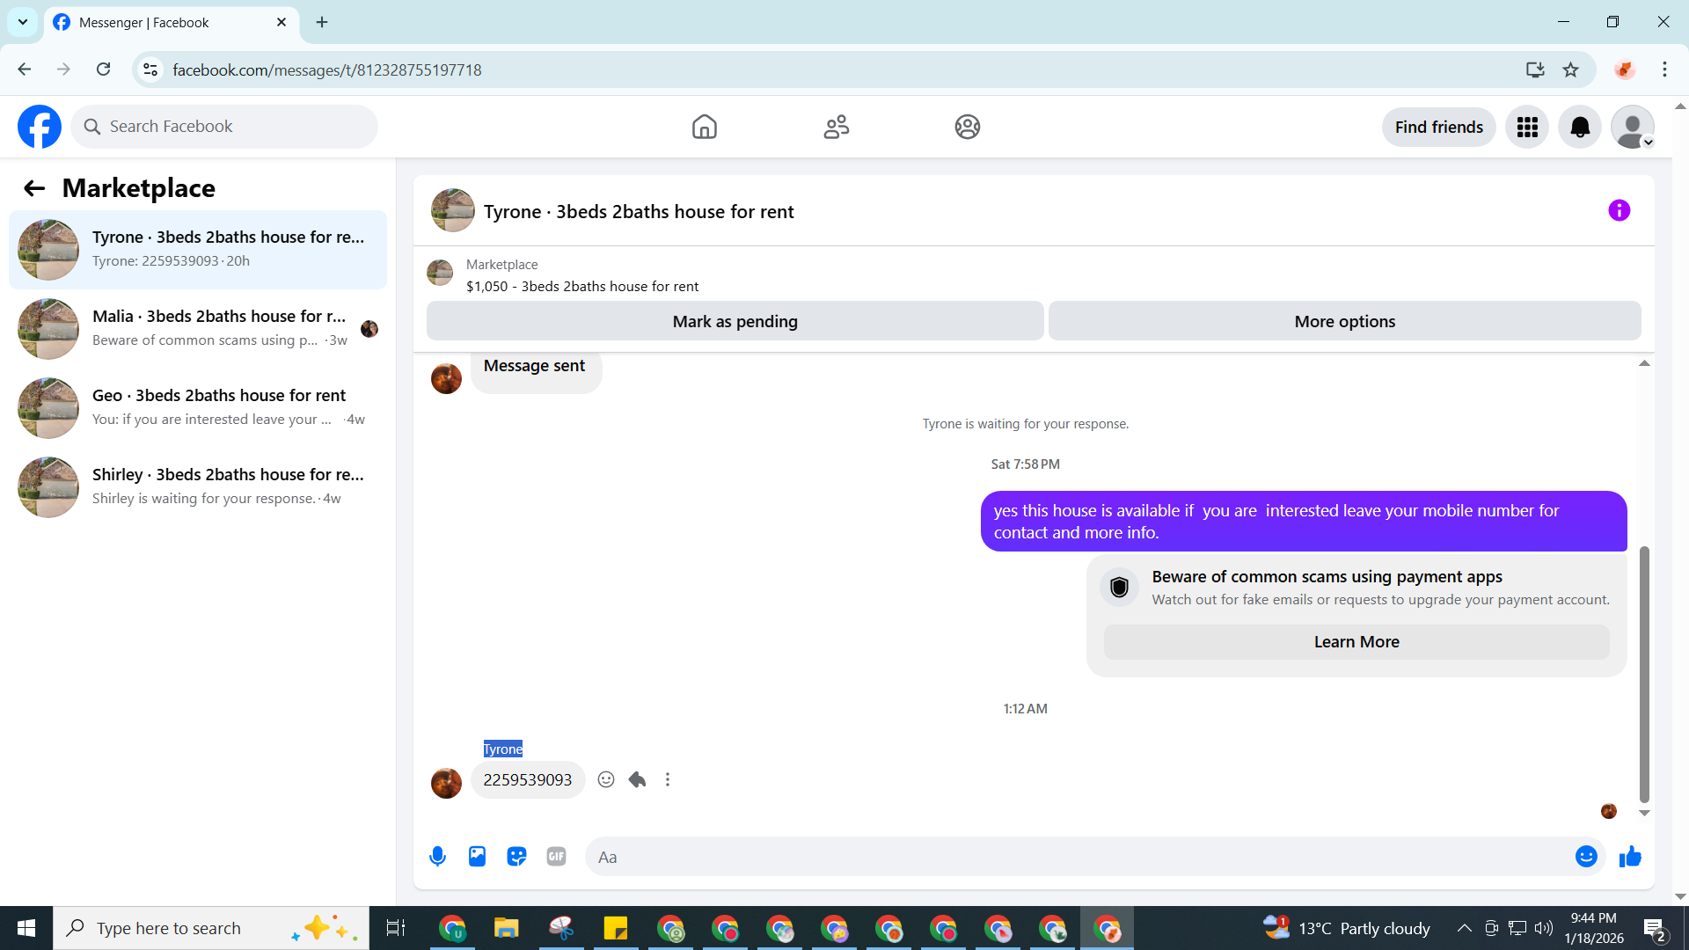The height and width of the screenshot is (950, 1689).
Task: Open Chrome tab search dropdown
Action: [x=23, y=22]
